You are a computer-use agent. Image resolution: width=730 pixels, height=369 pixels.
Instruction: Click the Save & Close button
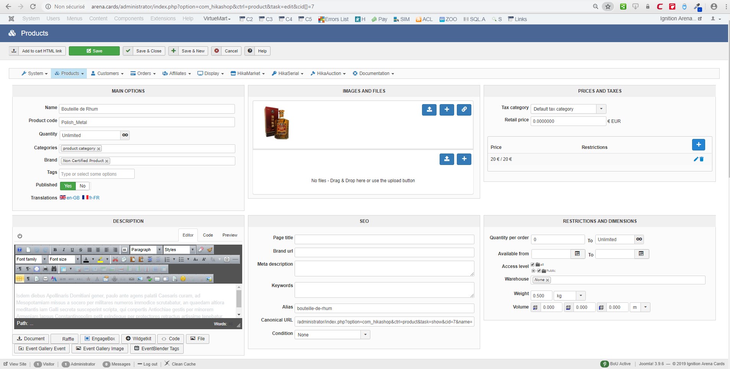144,51
